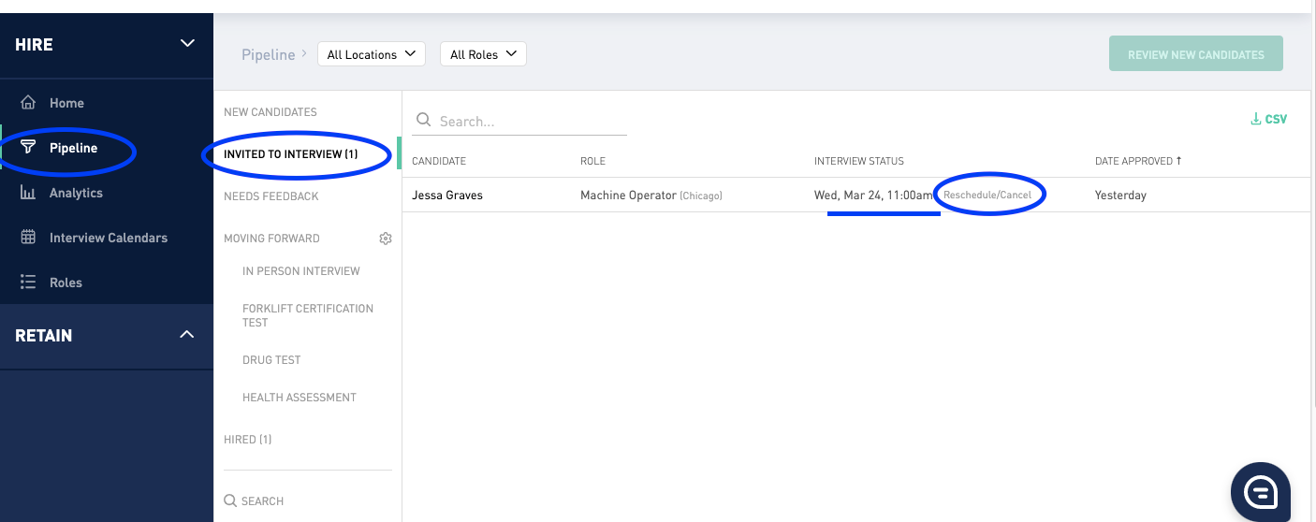Collapse the HIRE section chevron
Viewport: 1316px width, 522px height.
pos(187,43)
